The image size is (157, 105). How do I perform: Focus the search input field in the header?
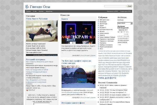coord(115,6)
